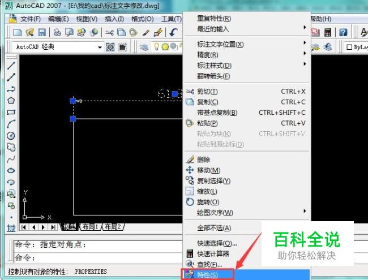The image size is (368, 280).
Task: Click the Undo arrow icon
Action: point(173,32)
